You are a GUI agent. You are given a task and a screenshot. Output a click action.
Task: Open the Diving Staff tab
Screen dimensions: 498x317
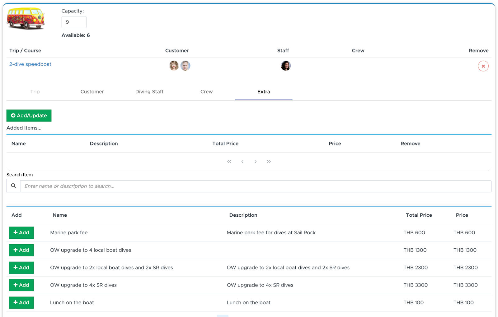pyautogui.click(x=149, y=92)
